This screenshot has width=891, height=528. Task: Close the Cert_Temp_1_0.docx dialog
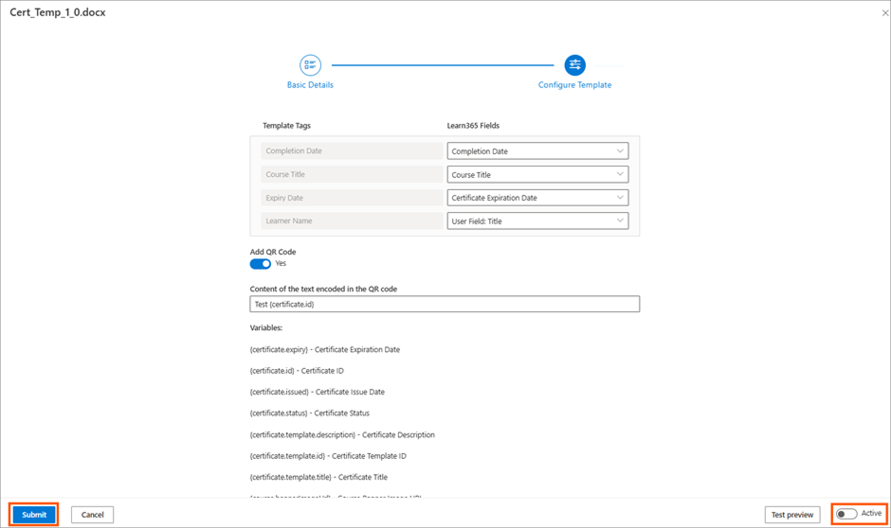click(x=885, y=13)
